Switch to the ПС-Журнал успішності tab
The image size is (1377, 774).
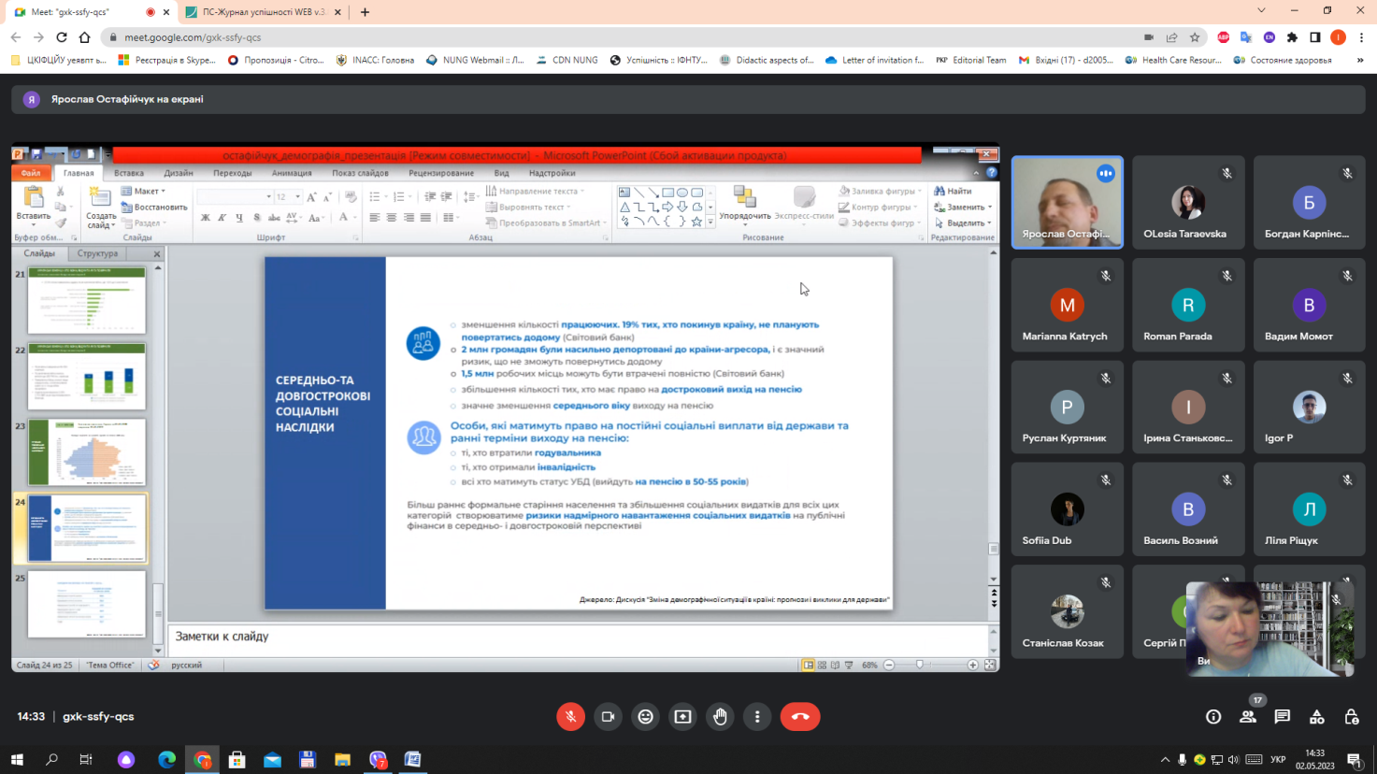pyautogui.click(x=262, y=12)
